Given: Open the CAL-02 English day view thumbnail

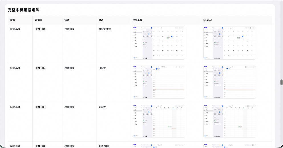Looking at the screenshot, I should 230,82.
